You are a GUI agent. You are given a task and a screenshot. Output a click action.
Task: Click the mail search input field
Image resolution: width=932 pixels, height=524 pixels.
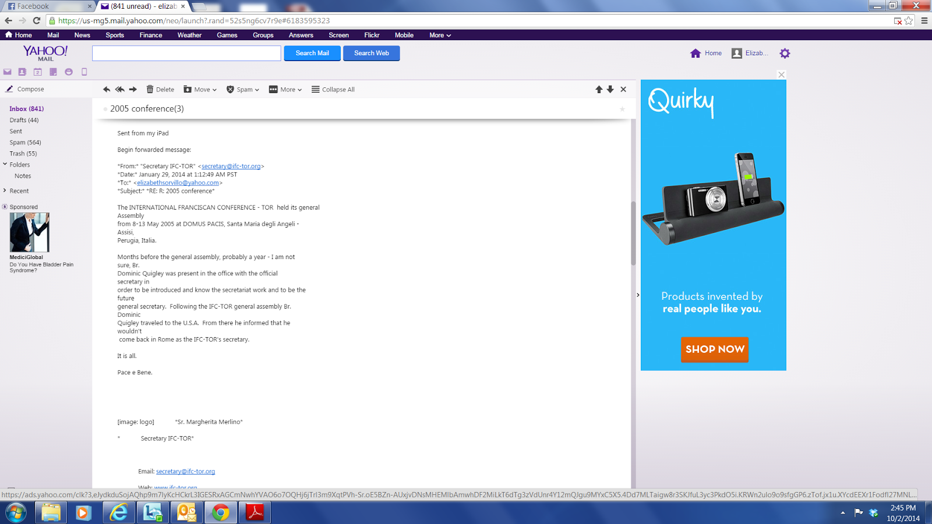[186, 53]
